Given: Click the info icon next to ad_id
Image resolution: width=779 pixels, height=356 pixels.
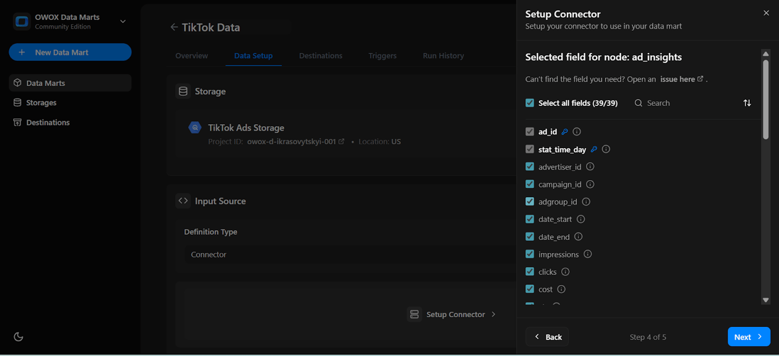Looking at the screenshot, I should click(x=577, y=132).
